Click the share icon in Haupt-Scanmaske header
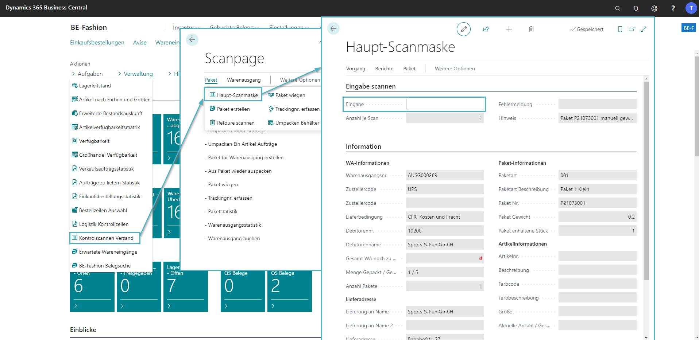 (x=486, y=29)
